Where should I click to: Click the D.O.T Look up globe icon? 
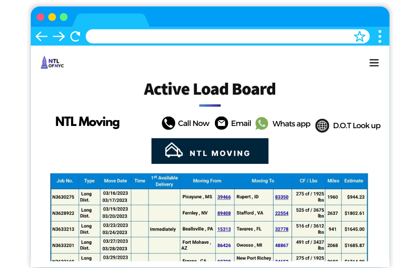tap(322, 126)
